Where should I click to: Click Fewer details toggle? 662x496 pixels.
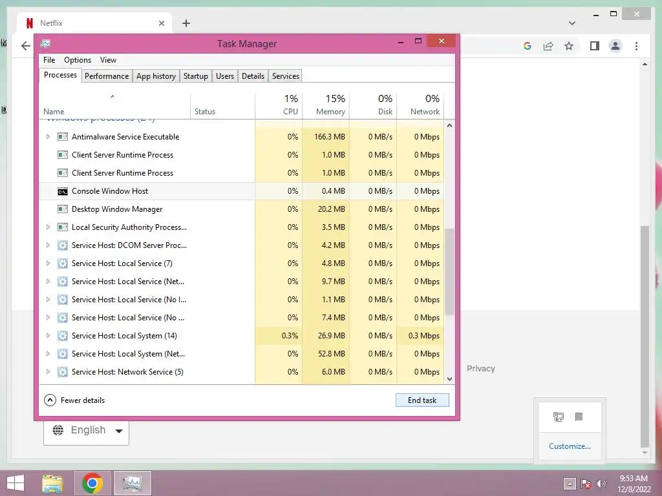click(74, 400)
